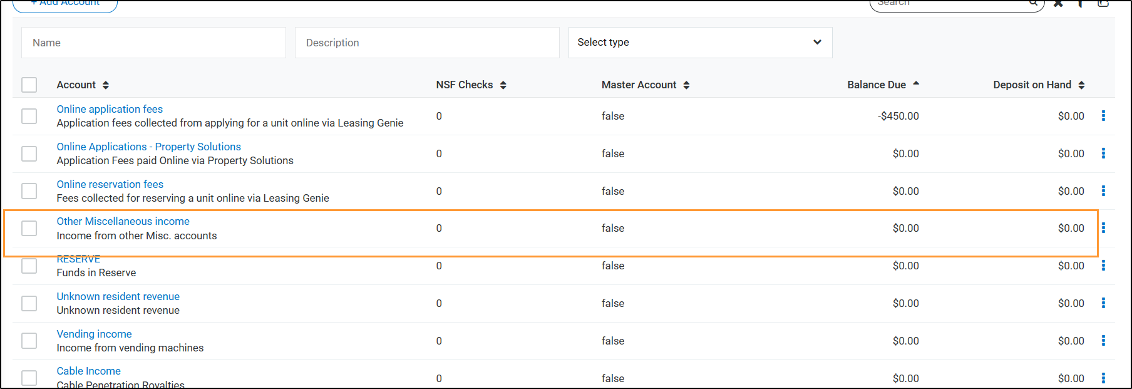Open kebab menu for Online reservation fees

(1103, 191)
